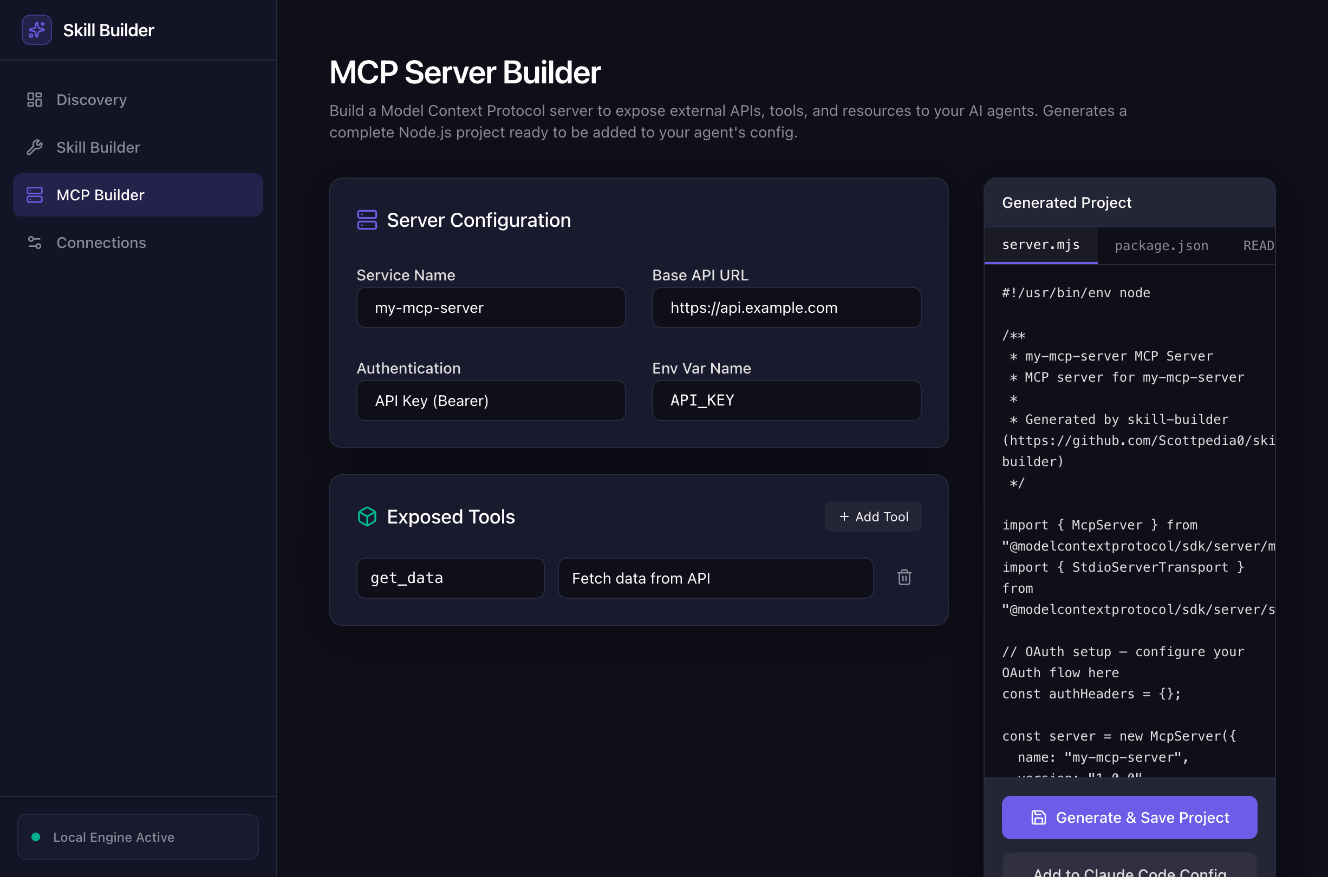Click the Skill Builder wrench icon
The width and height of the screenshot is (1328, 877).
coord(35,147)
